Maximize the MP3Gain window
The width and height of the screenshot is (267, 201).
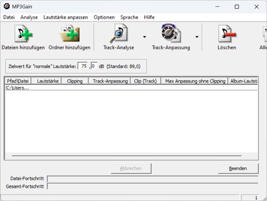tap(237, 7)
